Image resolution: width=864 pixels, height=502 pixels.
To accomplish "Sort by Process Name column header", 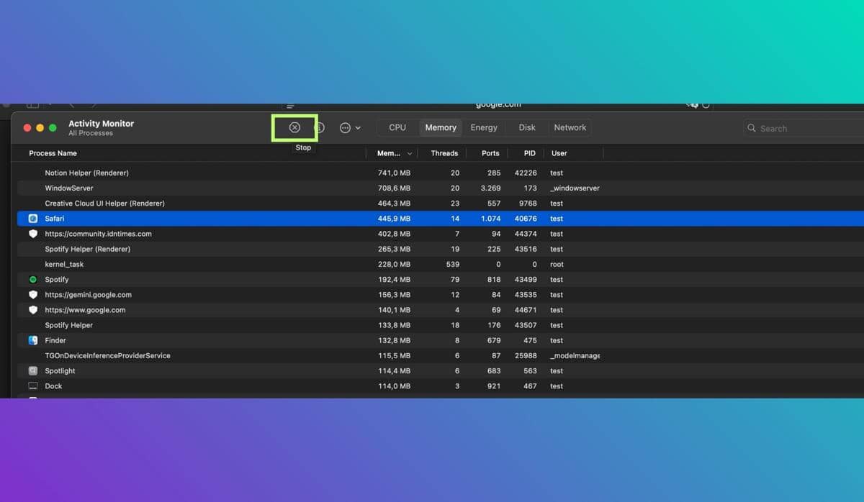I will tap(53, 153).
